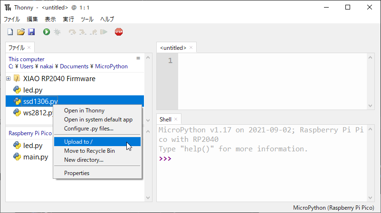Viewport: 381px width, 213px height.
Task: Open the ファイル menu
Action: (12, 19)
